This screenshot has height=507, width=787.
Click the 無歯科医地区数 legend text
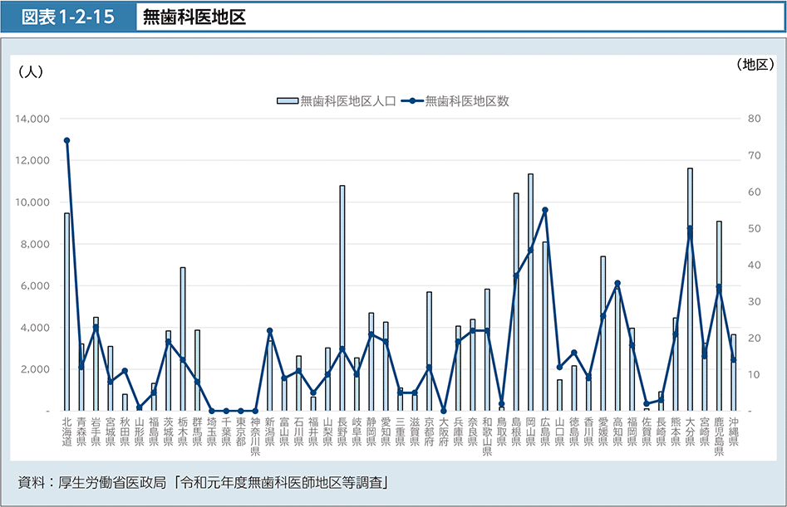(x=467, y=101)
